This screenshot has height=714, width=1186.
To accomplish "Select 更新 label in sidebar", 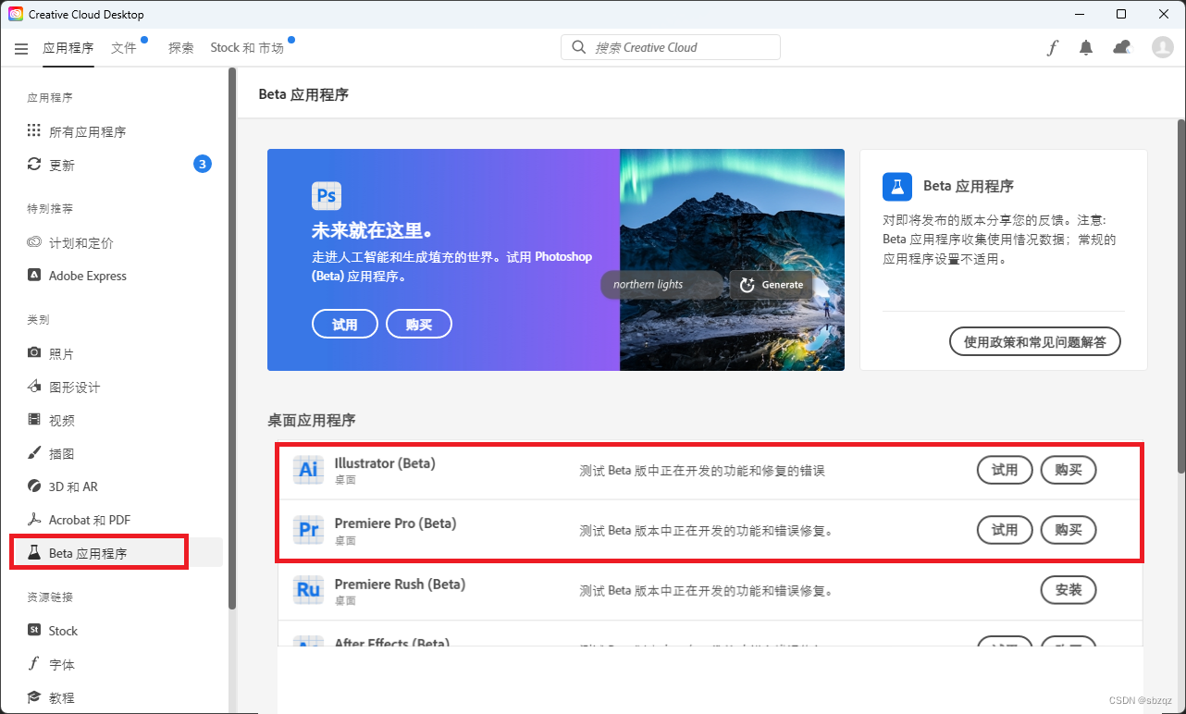I will 62,166.
